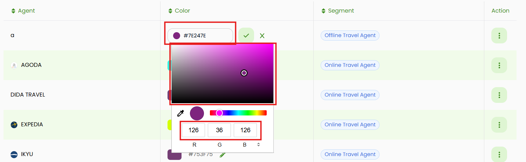Click Online Travel Agent tag in DIDA TRAVEL row

pyautogui.click(x=350, y=95)
